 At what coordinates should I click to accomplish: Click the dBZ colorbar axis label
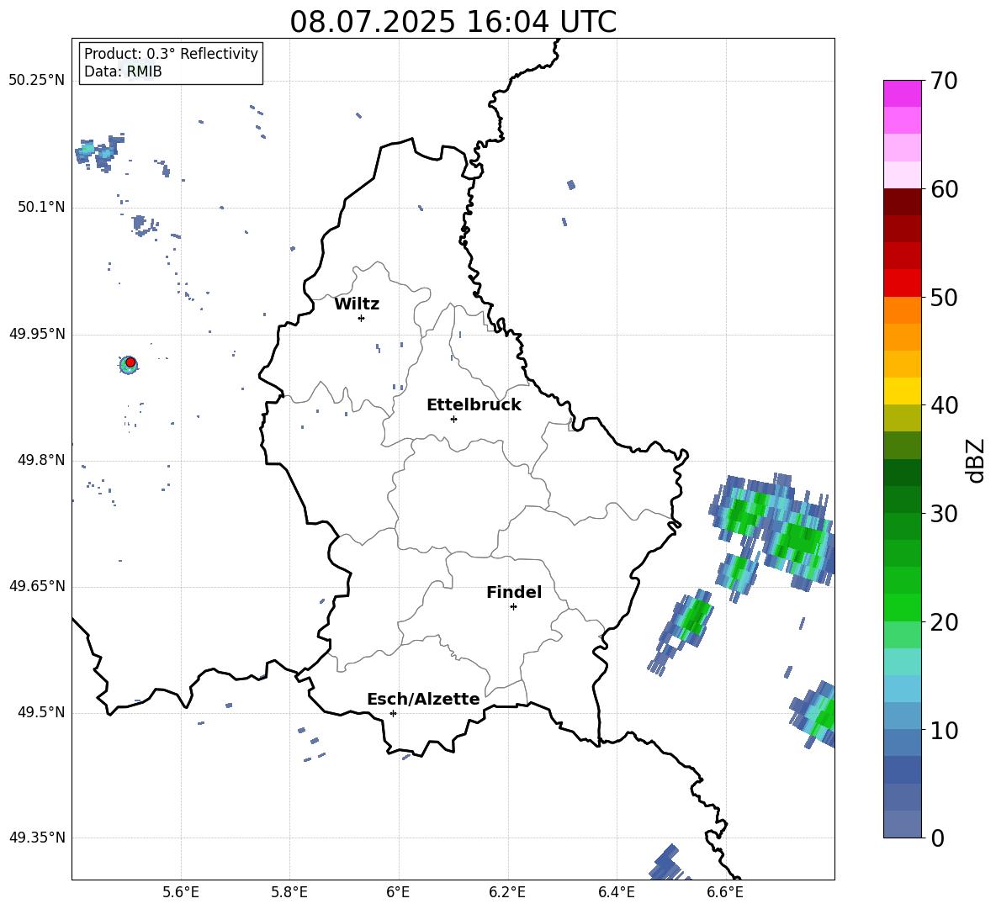975,460
